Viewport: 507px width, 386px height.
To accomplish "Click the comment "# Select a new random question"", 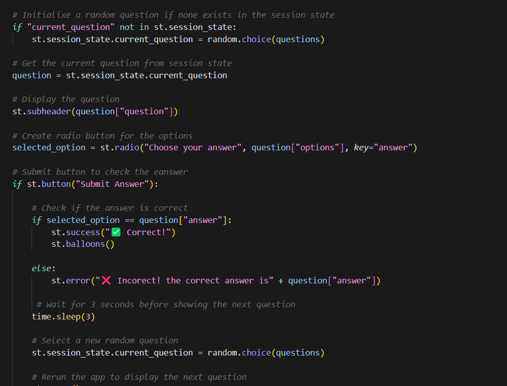I will [x=105, y=341].
